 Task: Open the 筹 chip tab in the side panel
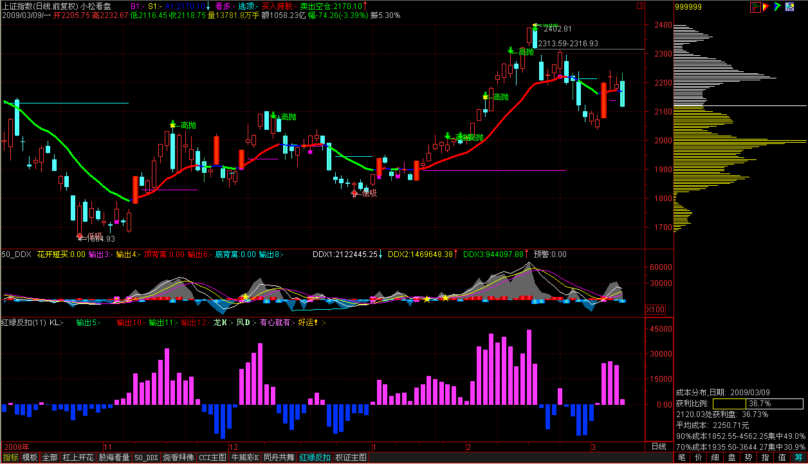(799, 458)
